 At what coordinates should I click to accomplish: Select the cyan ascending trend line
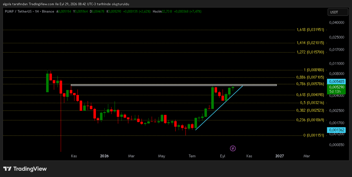[x=219, y=108]
